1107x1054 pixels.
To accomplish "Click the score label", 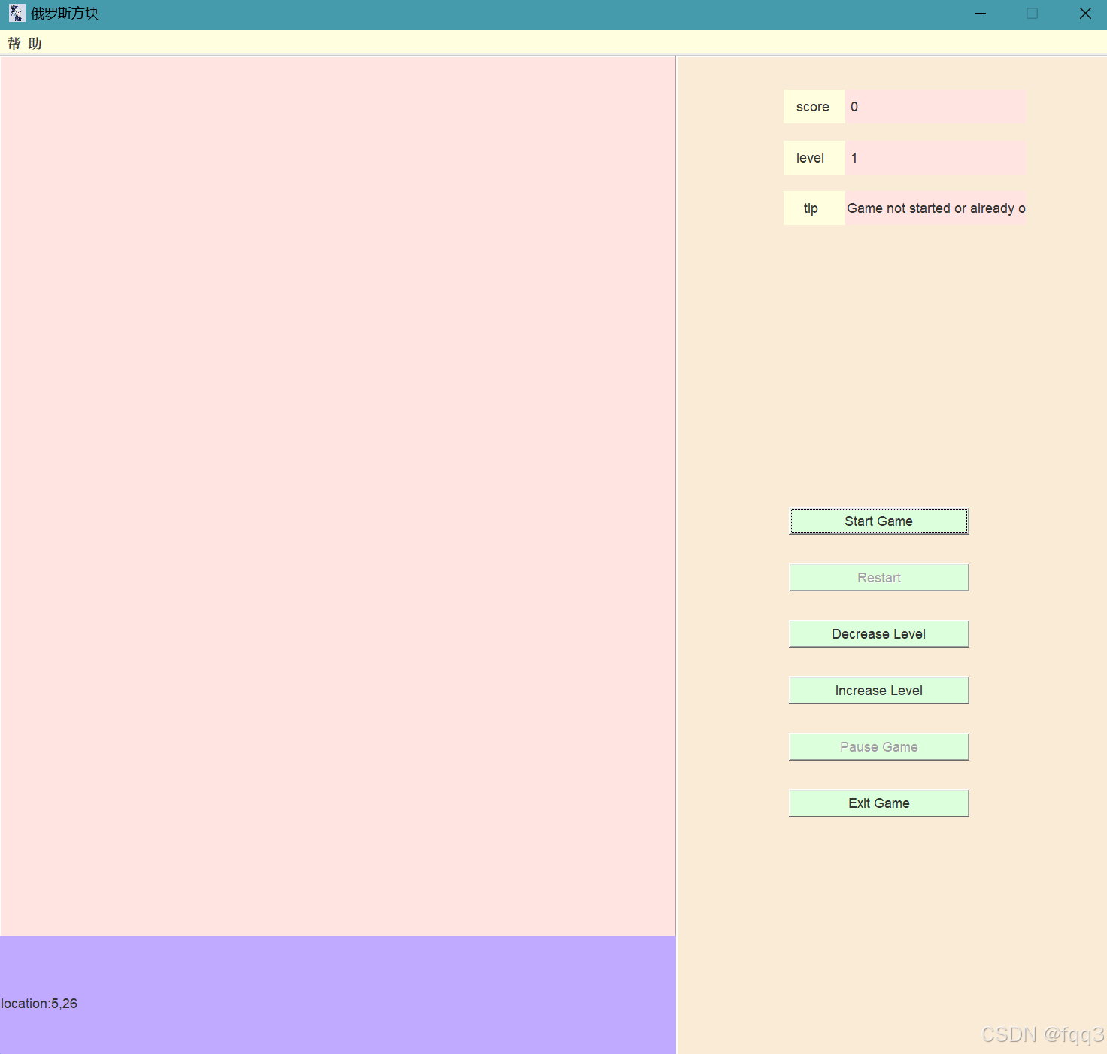I will [x=814, y=107].
